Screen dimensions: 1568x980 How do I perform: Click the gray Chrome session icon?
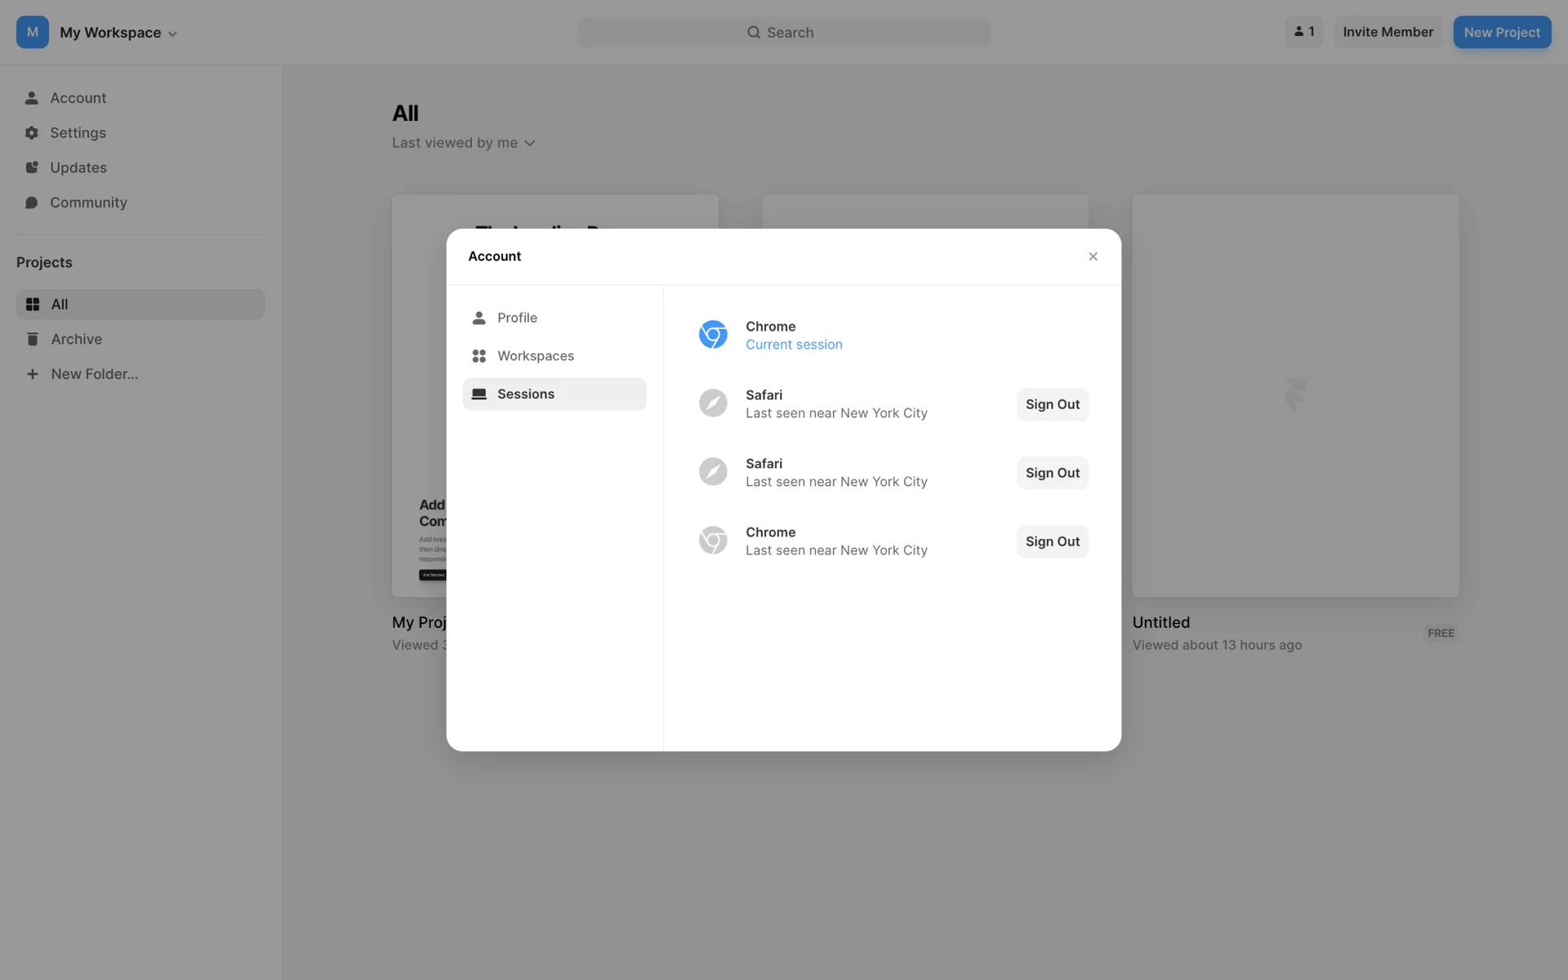coord(712,541)
